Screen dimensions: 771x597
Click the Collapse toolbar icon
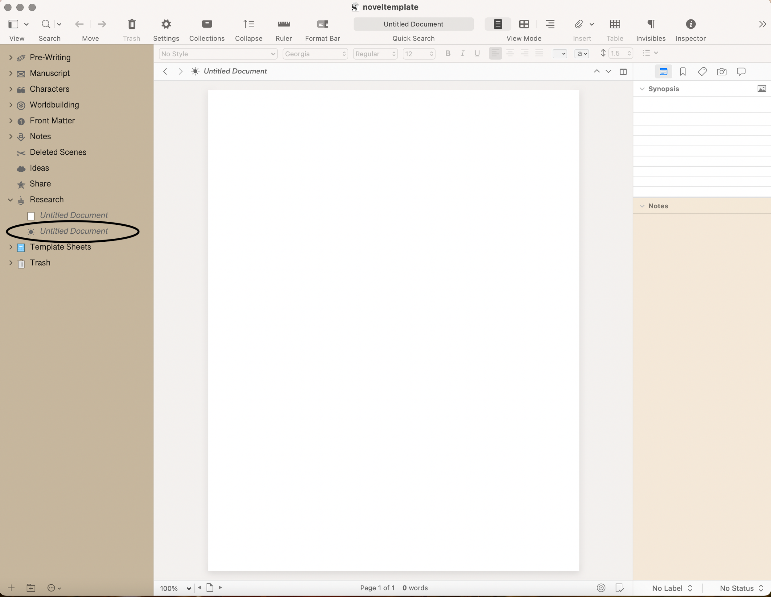coord(249,24)
